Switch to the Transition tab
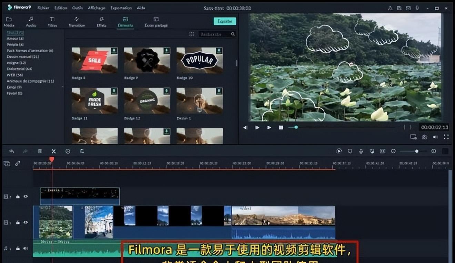Image resolution: width=455 pixels, height=263 pixels. (x=77, y=22)
